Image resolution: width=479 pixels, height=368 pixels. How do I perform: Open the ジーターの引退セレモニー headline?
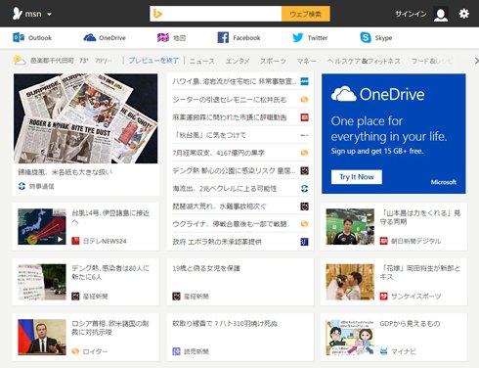tap(230, 99)
